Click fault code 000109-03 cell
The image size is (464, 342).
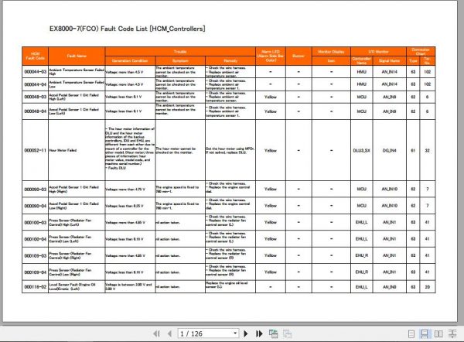pos(36,255)
